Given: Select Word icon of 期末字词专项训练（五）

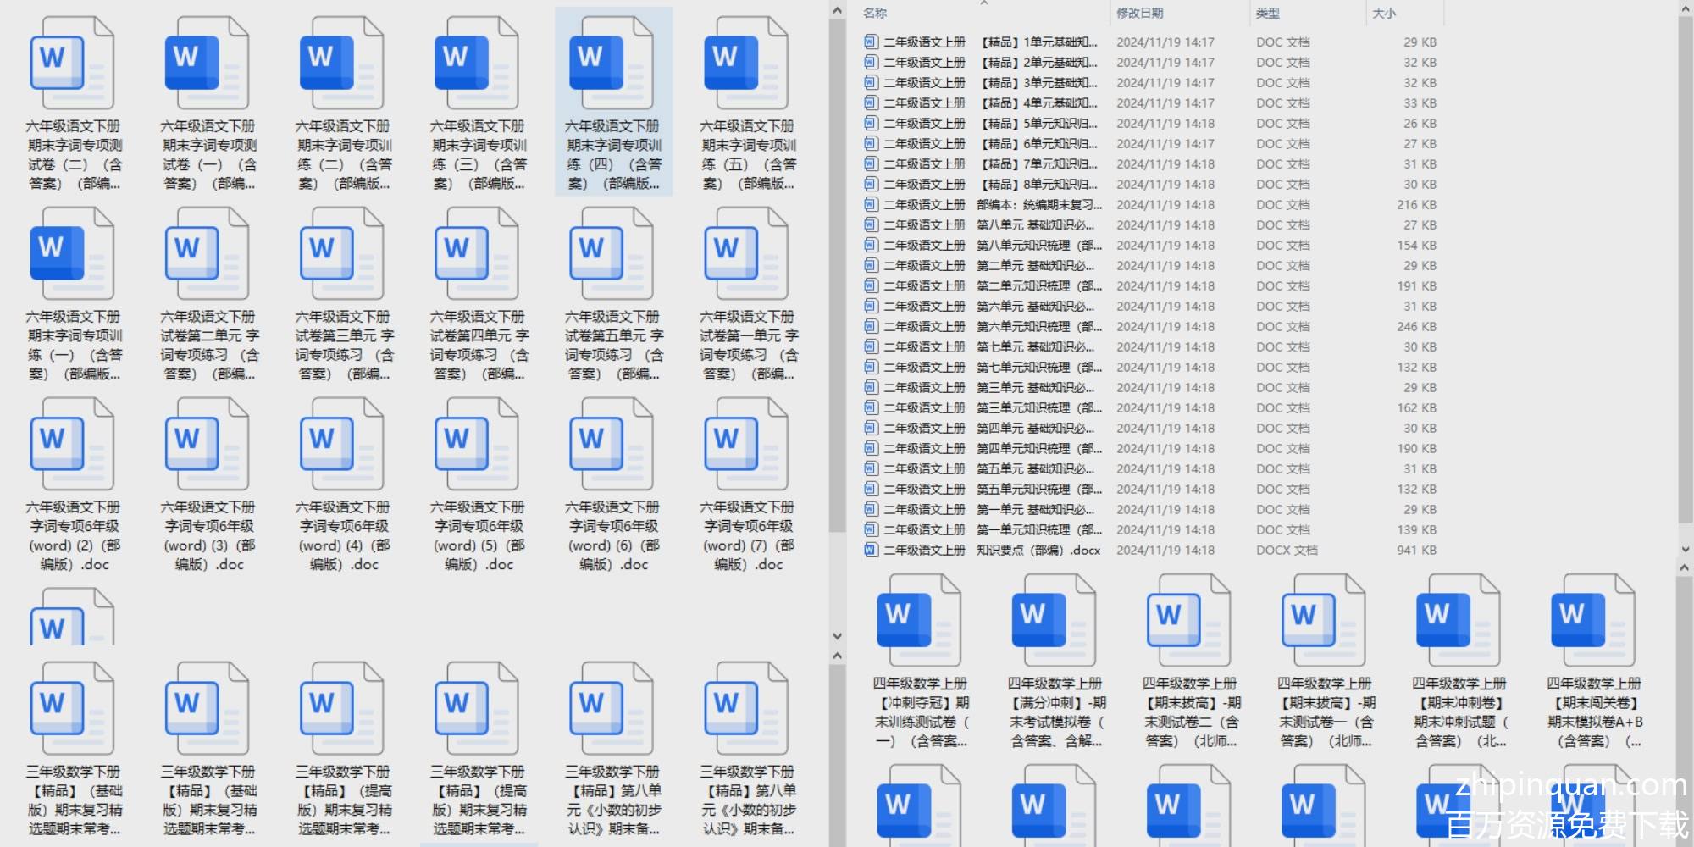Looking at the screenshot, I should [746, 64].
